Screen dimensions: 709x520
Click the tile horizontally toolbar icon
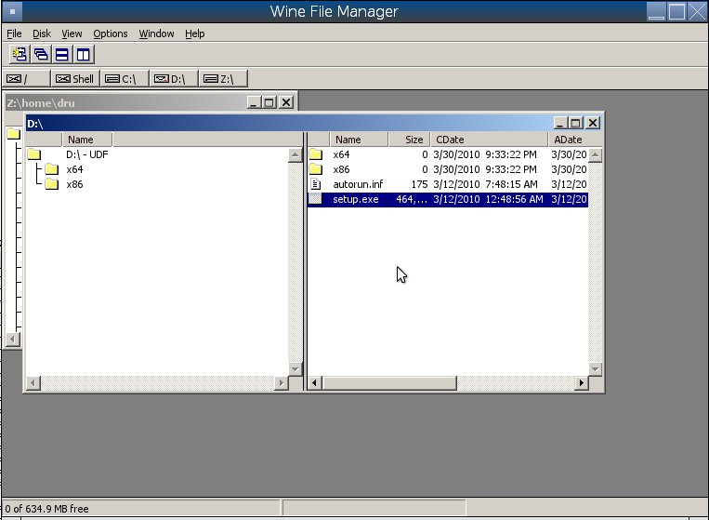[62, 55]
